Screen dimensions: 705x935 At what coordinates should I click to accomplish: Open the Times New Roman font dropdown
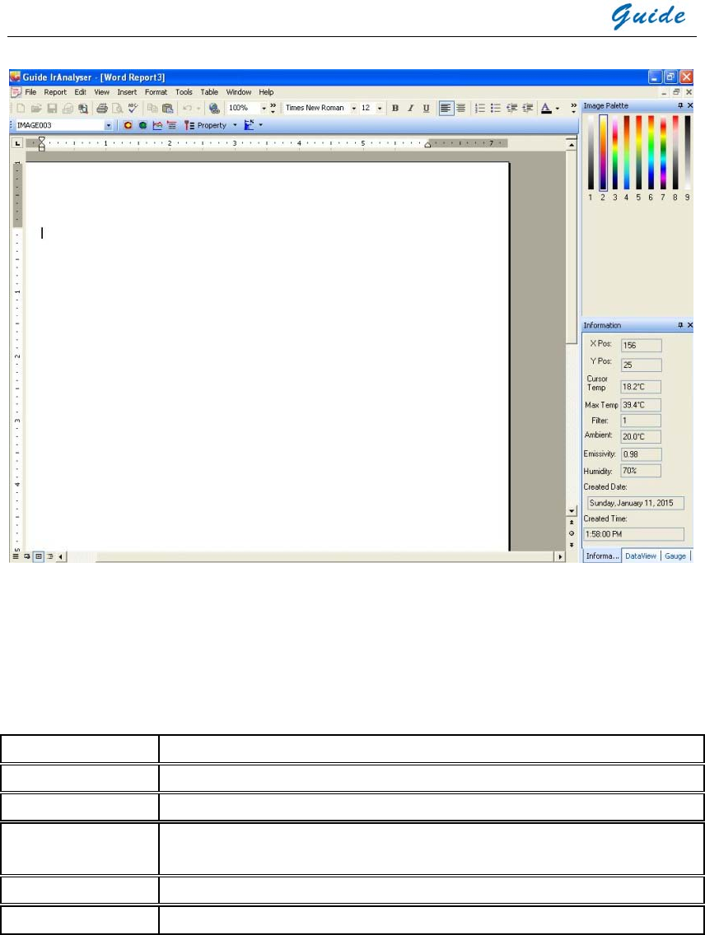pos(353,108)
